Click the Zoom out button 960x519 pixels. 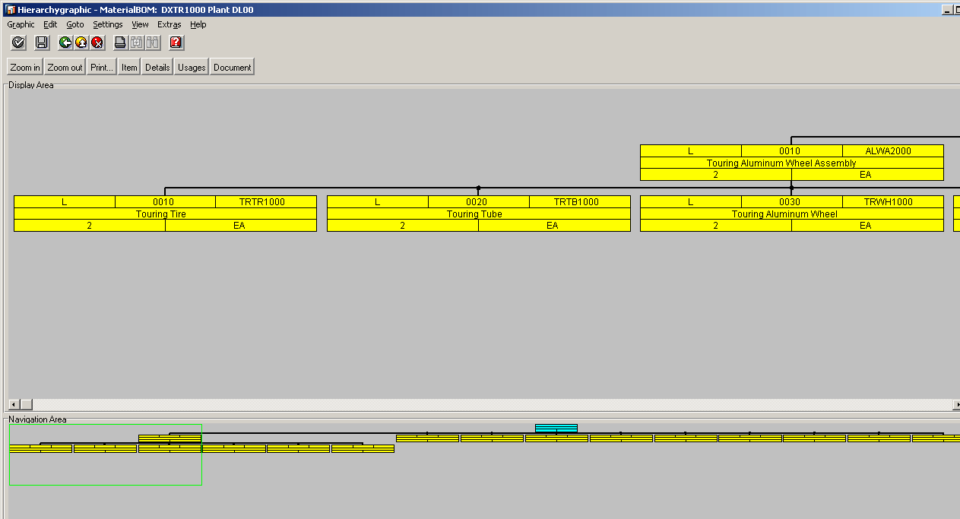point(65,67)
